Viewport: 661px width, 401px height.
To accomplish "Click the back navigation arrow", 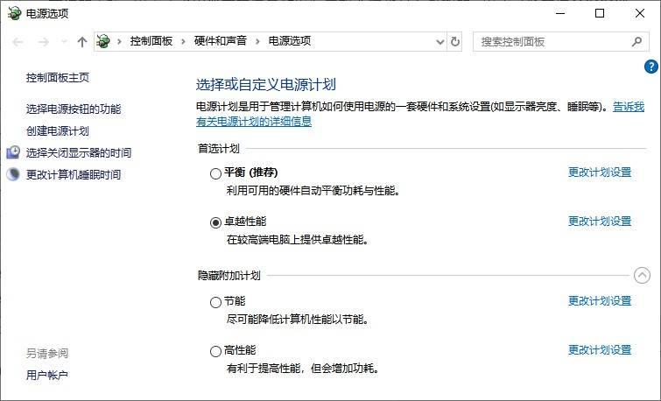I will tap(18, 42).
